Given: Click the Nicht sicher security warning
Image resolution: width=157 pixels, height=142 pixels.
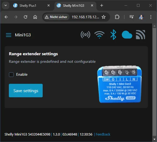Looking at the screenshot, I should point(56,17).
